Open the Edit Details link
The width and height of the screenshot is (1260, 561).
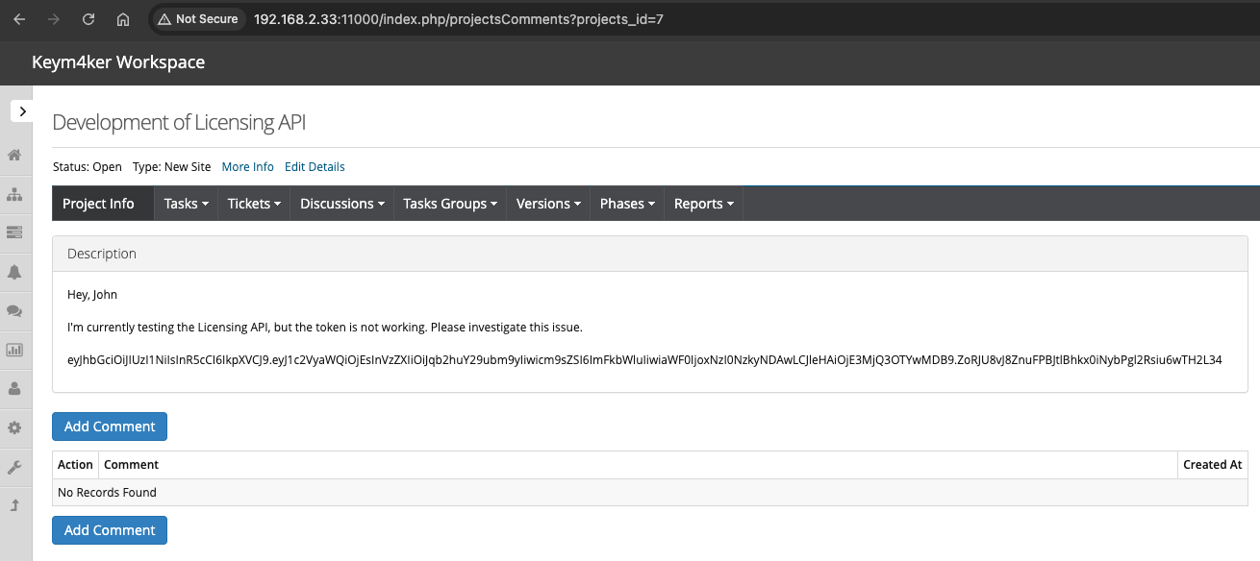315,166
